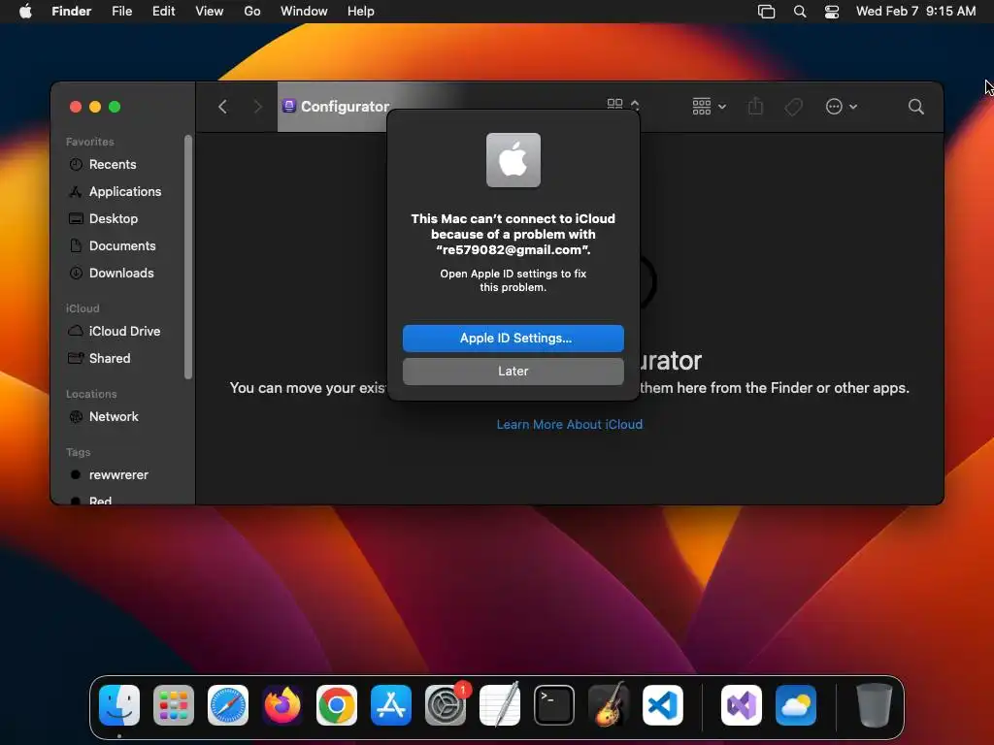The width and height of the screenshot is (994, 745).
Task: Open the view style up-down chevron
Action: (x=635, y=104)
